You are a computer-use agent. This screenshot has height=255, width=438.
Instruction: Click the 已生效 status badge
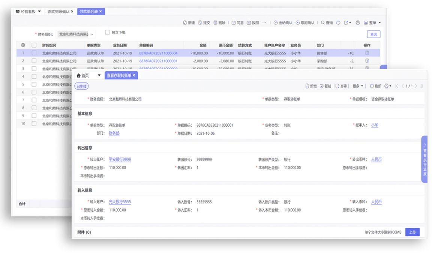pos(82,86)
